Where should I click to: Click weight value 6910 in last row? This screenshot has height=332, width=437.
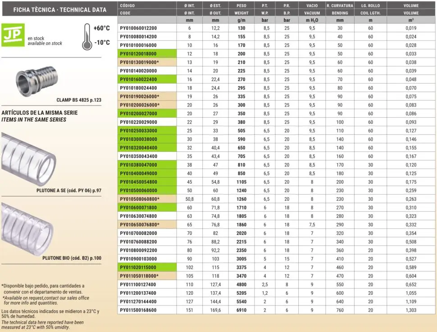point(241,310)
